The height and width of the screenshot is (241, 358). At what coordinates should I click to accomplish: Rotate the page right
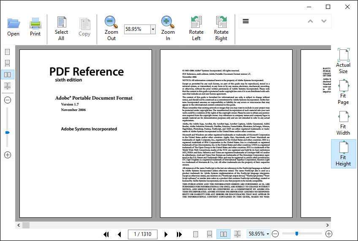pyautogui.click(x=221, y=29)
